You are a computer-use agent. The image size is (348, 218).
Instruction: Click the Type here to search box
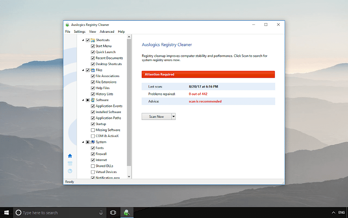coord(60,213)
